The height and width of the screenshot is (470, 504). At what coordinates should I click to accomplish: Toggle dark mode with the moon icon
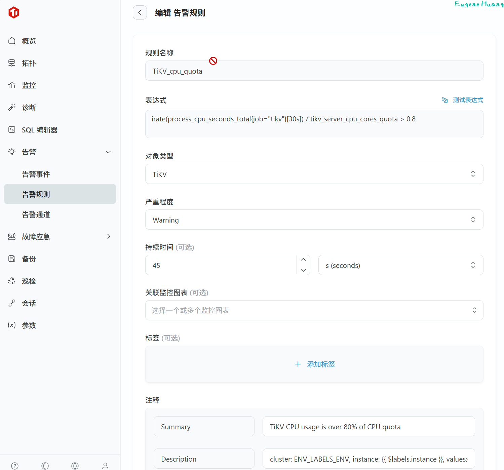(x=45, y=466)
